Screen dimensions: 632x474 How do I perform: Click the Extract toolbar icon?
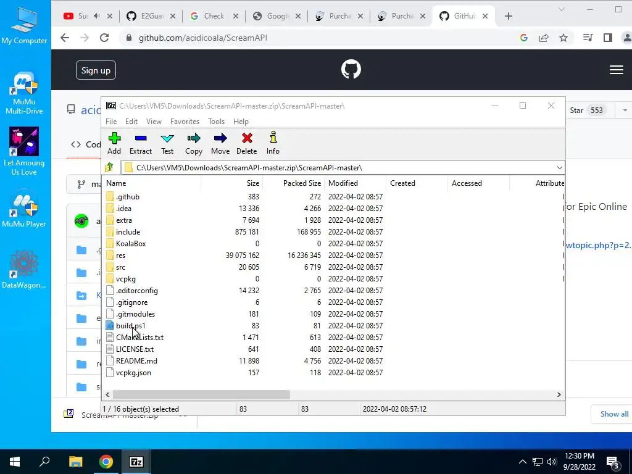pos(141,143)
